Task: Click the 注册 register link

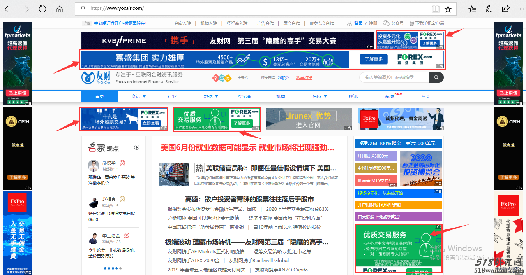Action: (x=373, y=23)
